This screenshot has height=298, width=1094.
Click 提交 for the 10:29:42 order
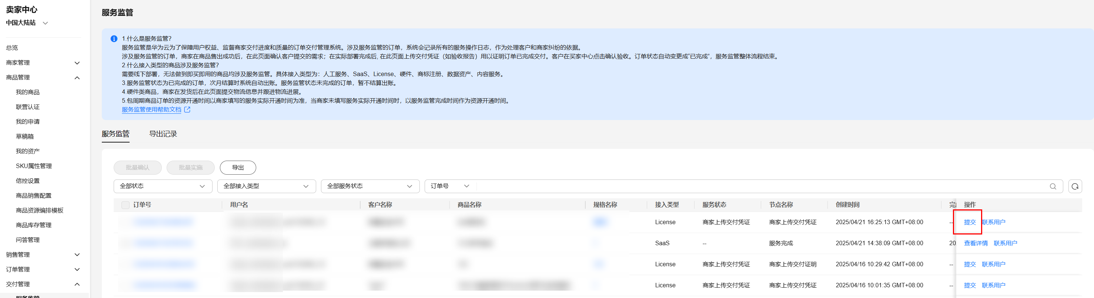pos(970,264)
